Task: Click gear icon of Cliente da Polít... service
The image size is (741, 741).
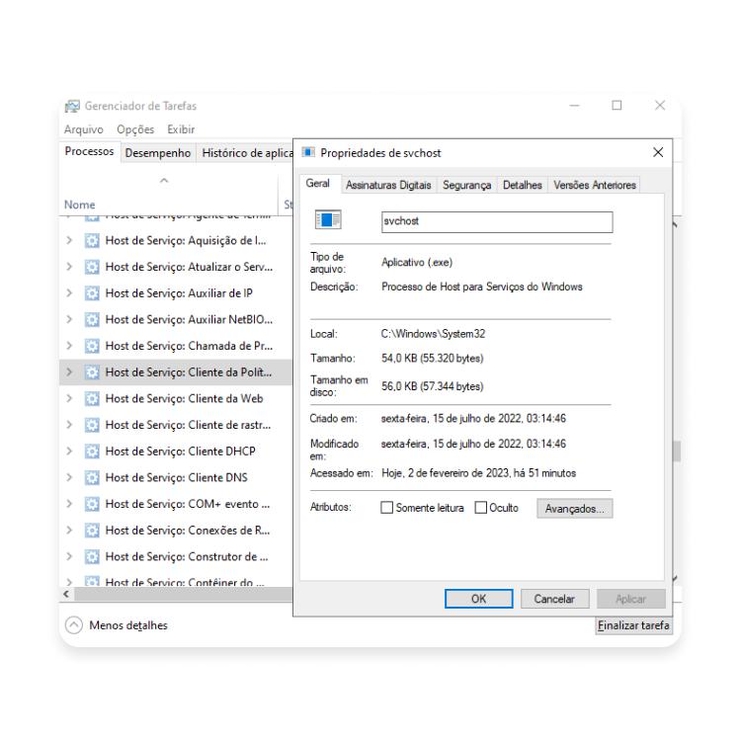Action: tap(92, 372)
